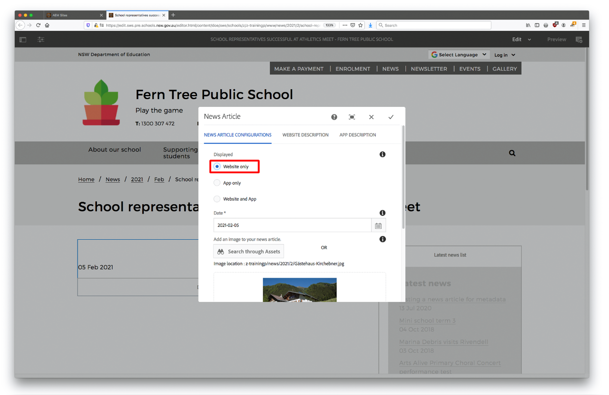Image resolution: width=609 pixels, height=395 pixels.
Task: Expand the About our school menu
Action: pos(115,150)
